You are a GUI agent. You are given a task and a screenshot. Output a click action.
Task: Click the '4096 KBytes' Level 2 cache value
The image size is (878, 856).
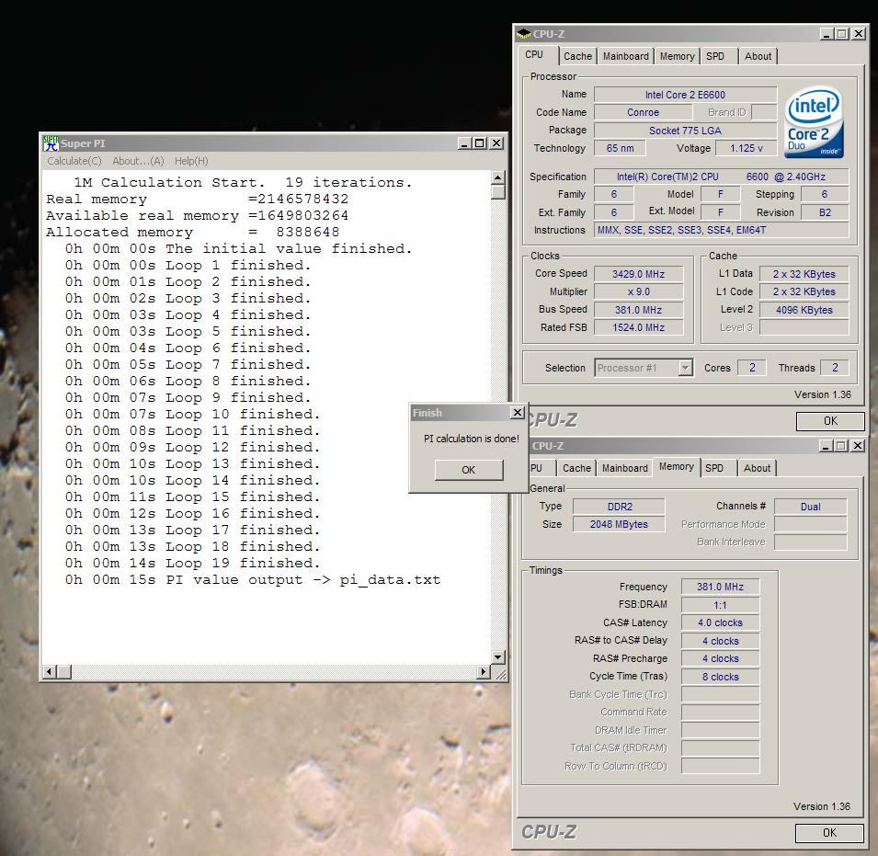point(804,310)
